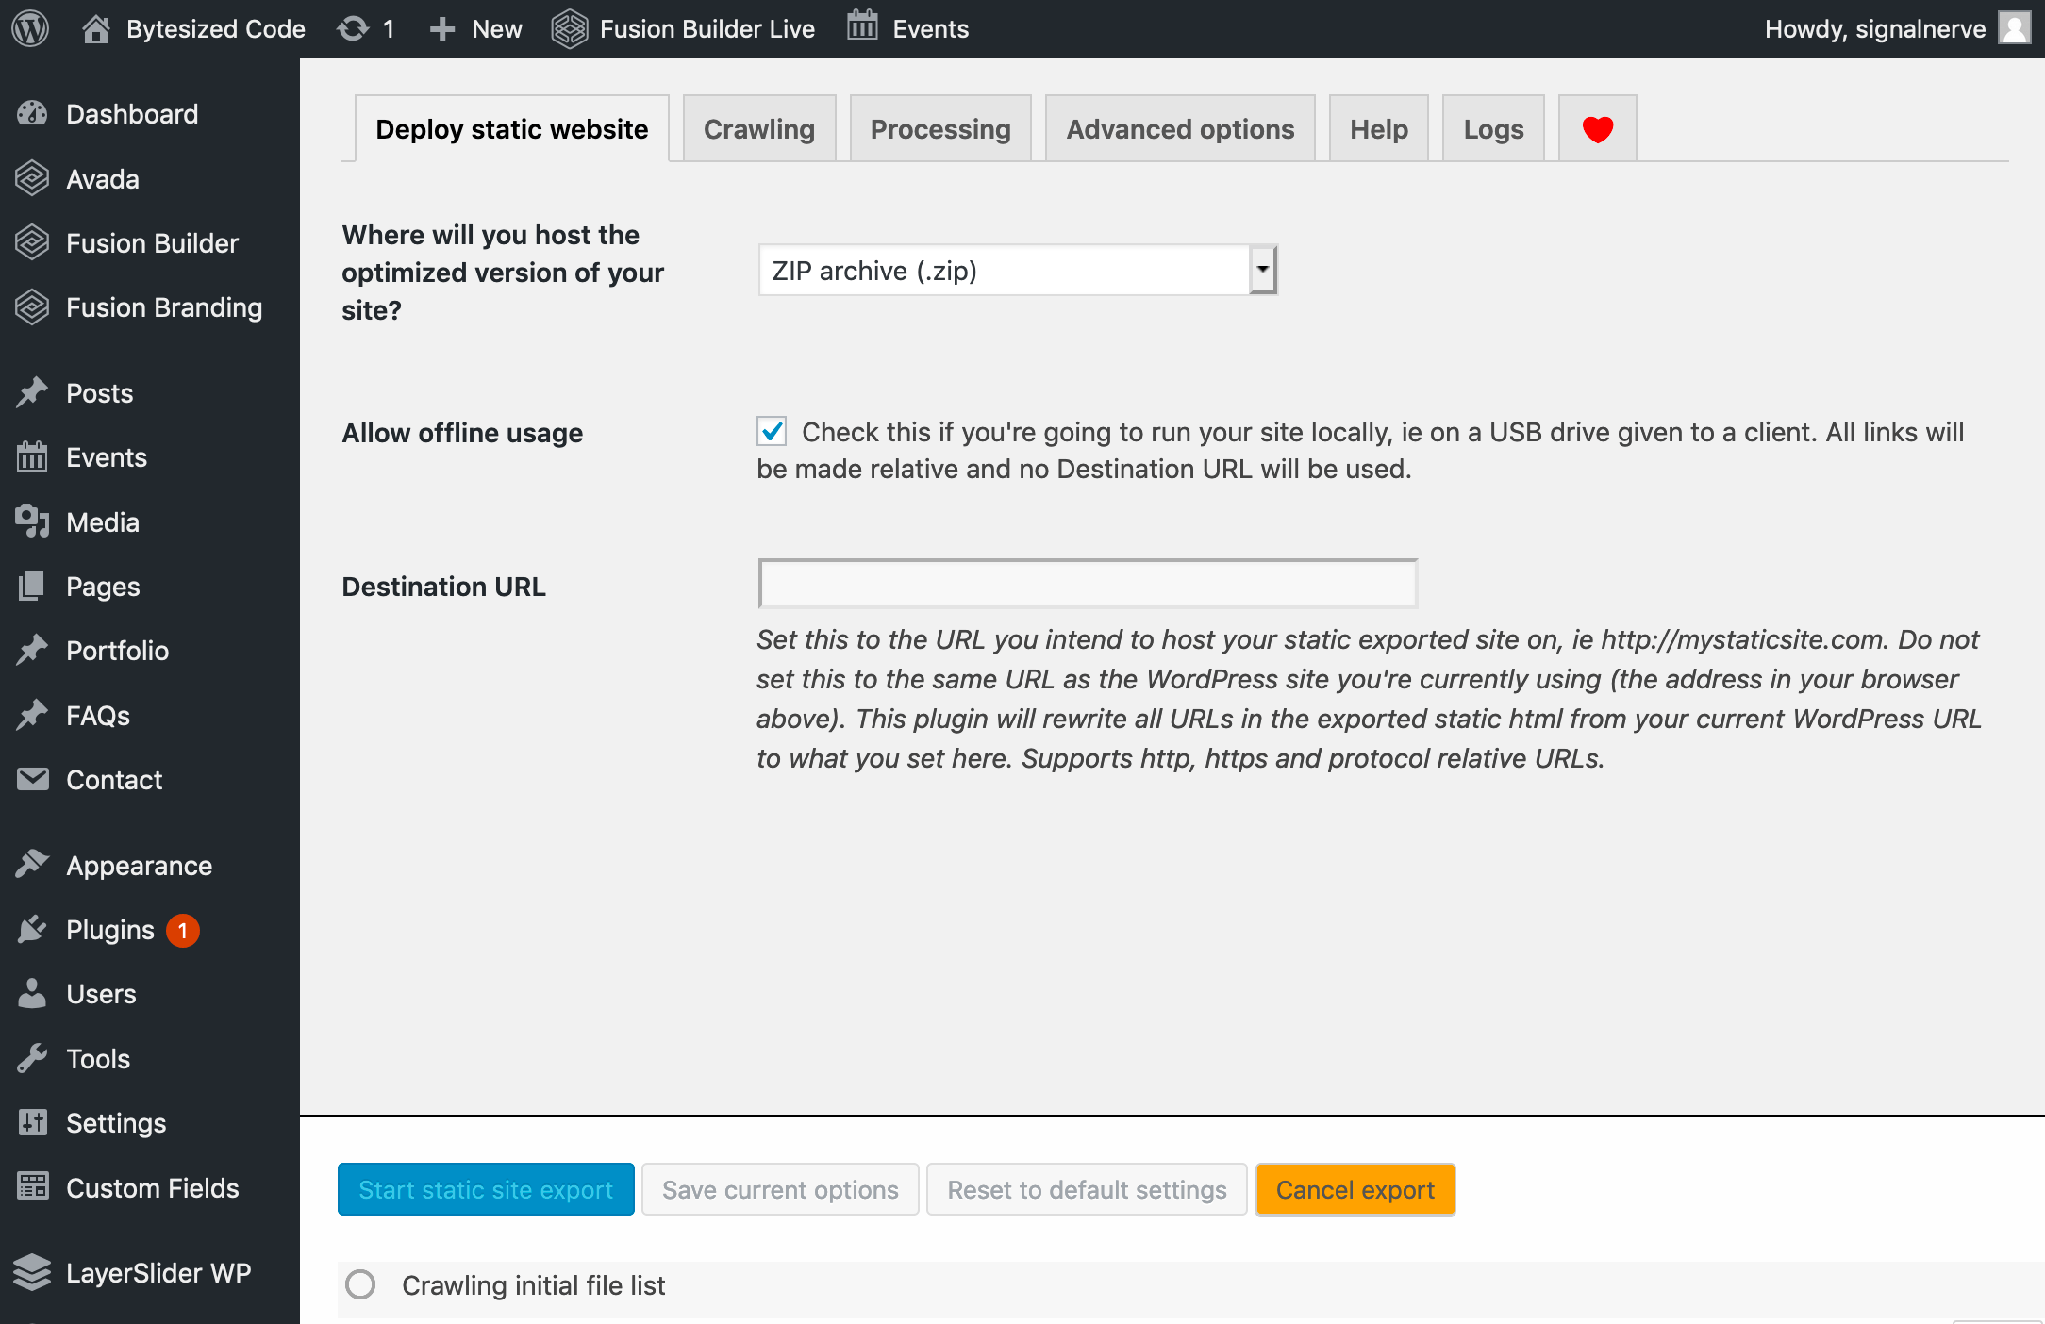Click the Fusion Builder icon in sidebar
This screenshot has height=1324, width=2045.
pyautogui.click(x=33, y=241)
